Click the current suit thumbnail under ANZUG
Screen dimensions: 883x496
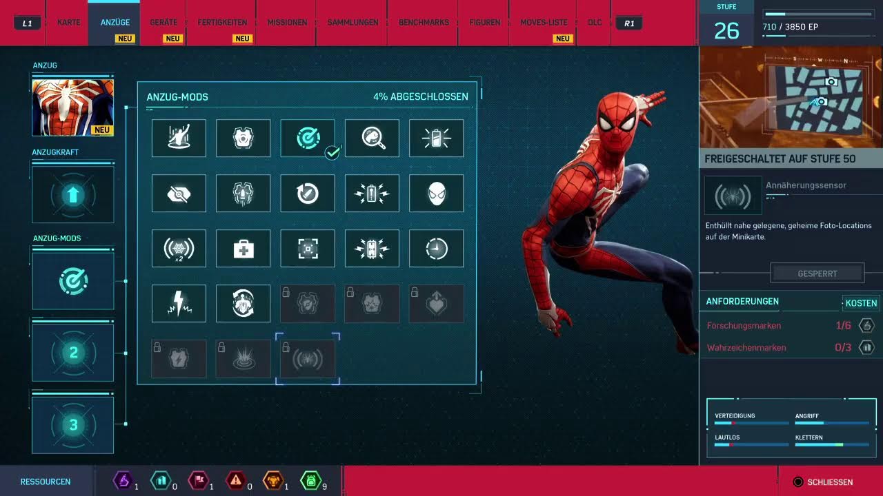[73, 107]
